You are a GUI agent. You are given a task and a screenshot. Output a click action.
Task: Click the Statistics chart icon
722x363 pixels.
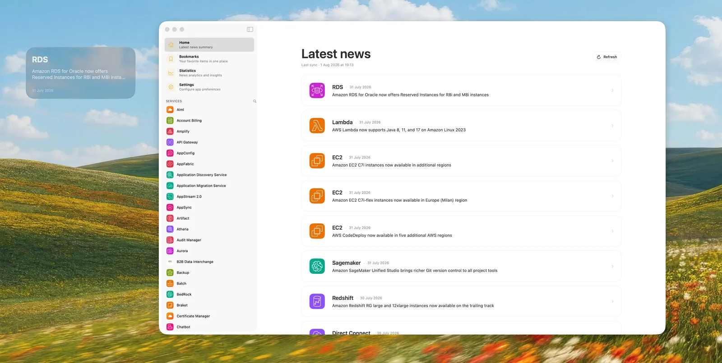pos(171,73)
